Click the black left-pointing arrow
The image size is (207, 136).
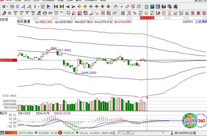click(68, 7)
